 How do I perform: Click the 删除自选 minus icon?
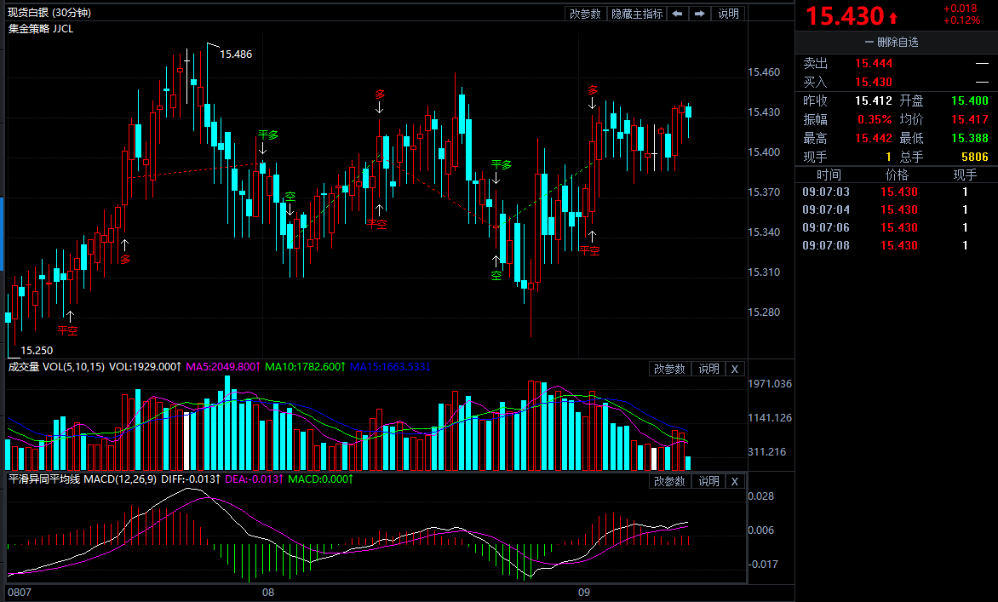point(869,43)
